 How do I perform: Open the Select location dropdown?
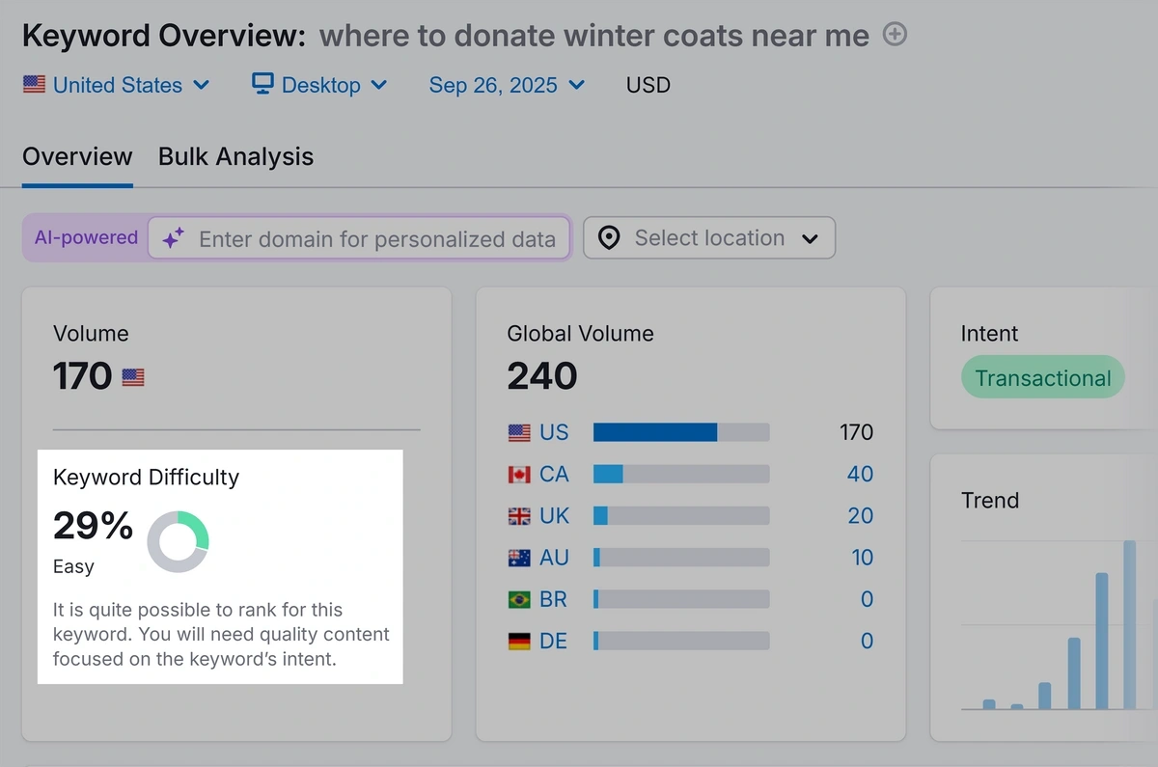709,238
